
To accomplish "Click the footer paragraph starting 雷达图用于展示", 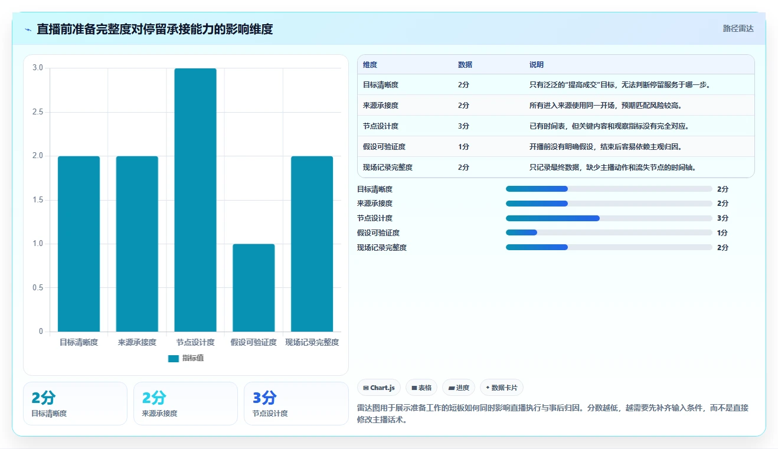I will tap(553, 414).
